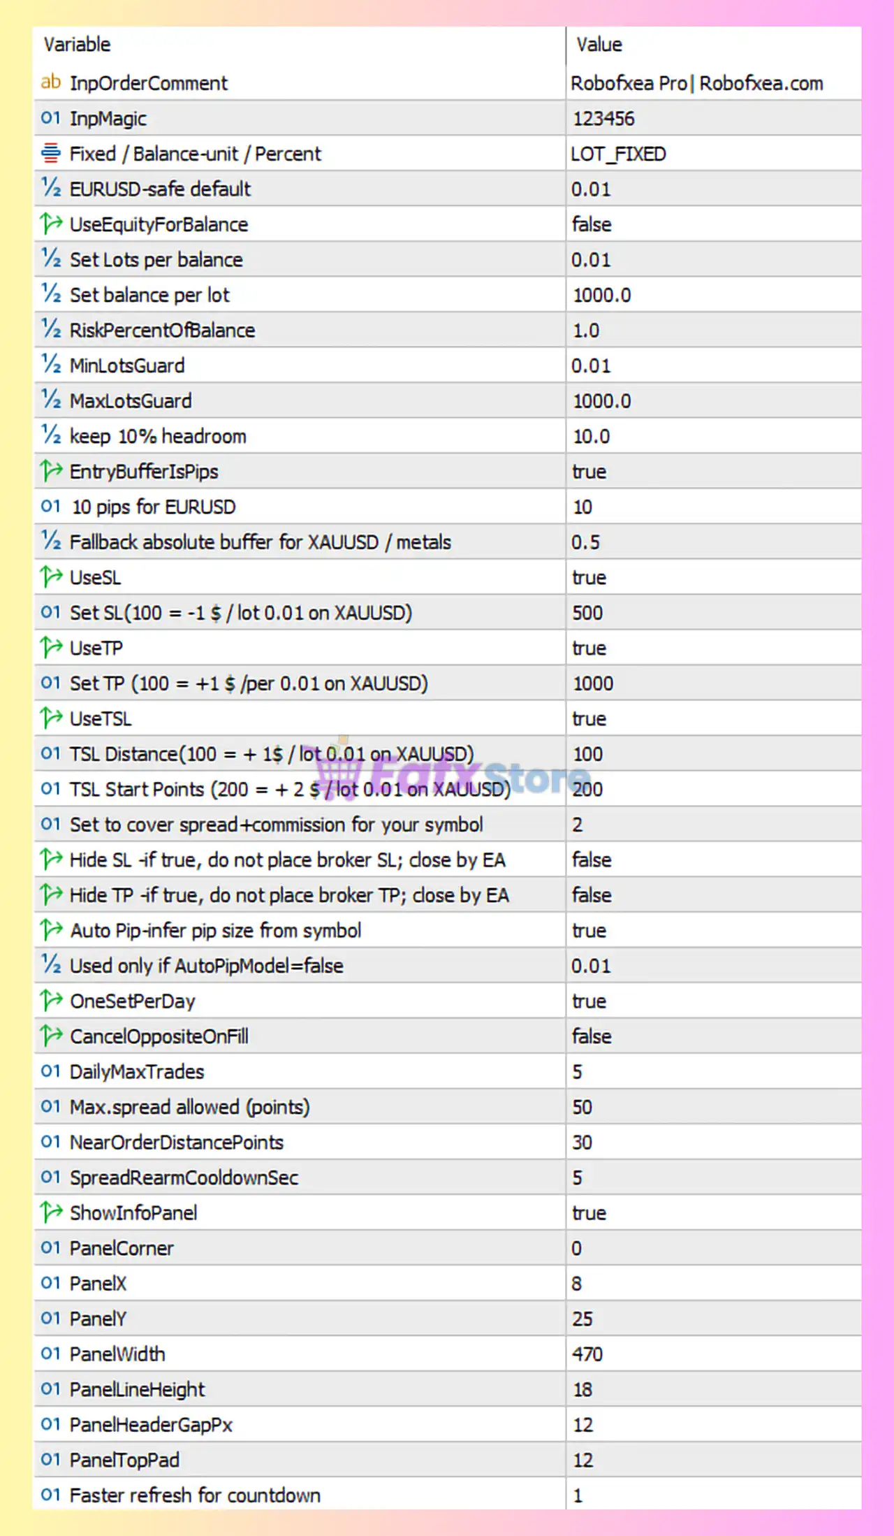The width and height of the screenshot is (894, 1536).
Task: Select the Hide TP false value
Action: click(592, 895)
